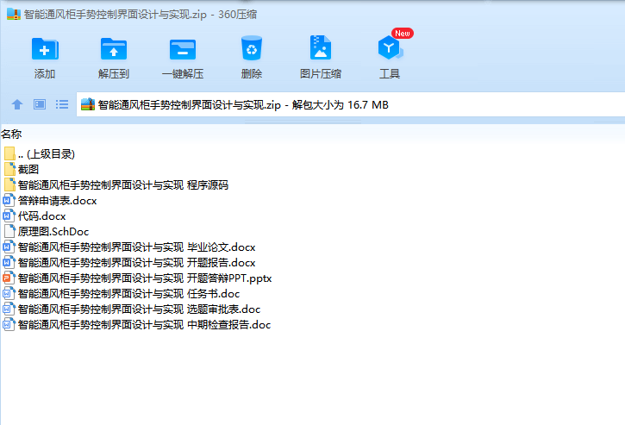Viewport: 625px width, 425px height.
Task: Click the doc icon of 选题审批表.doc
Action: tap(9, 309)
